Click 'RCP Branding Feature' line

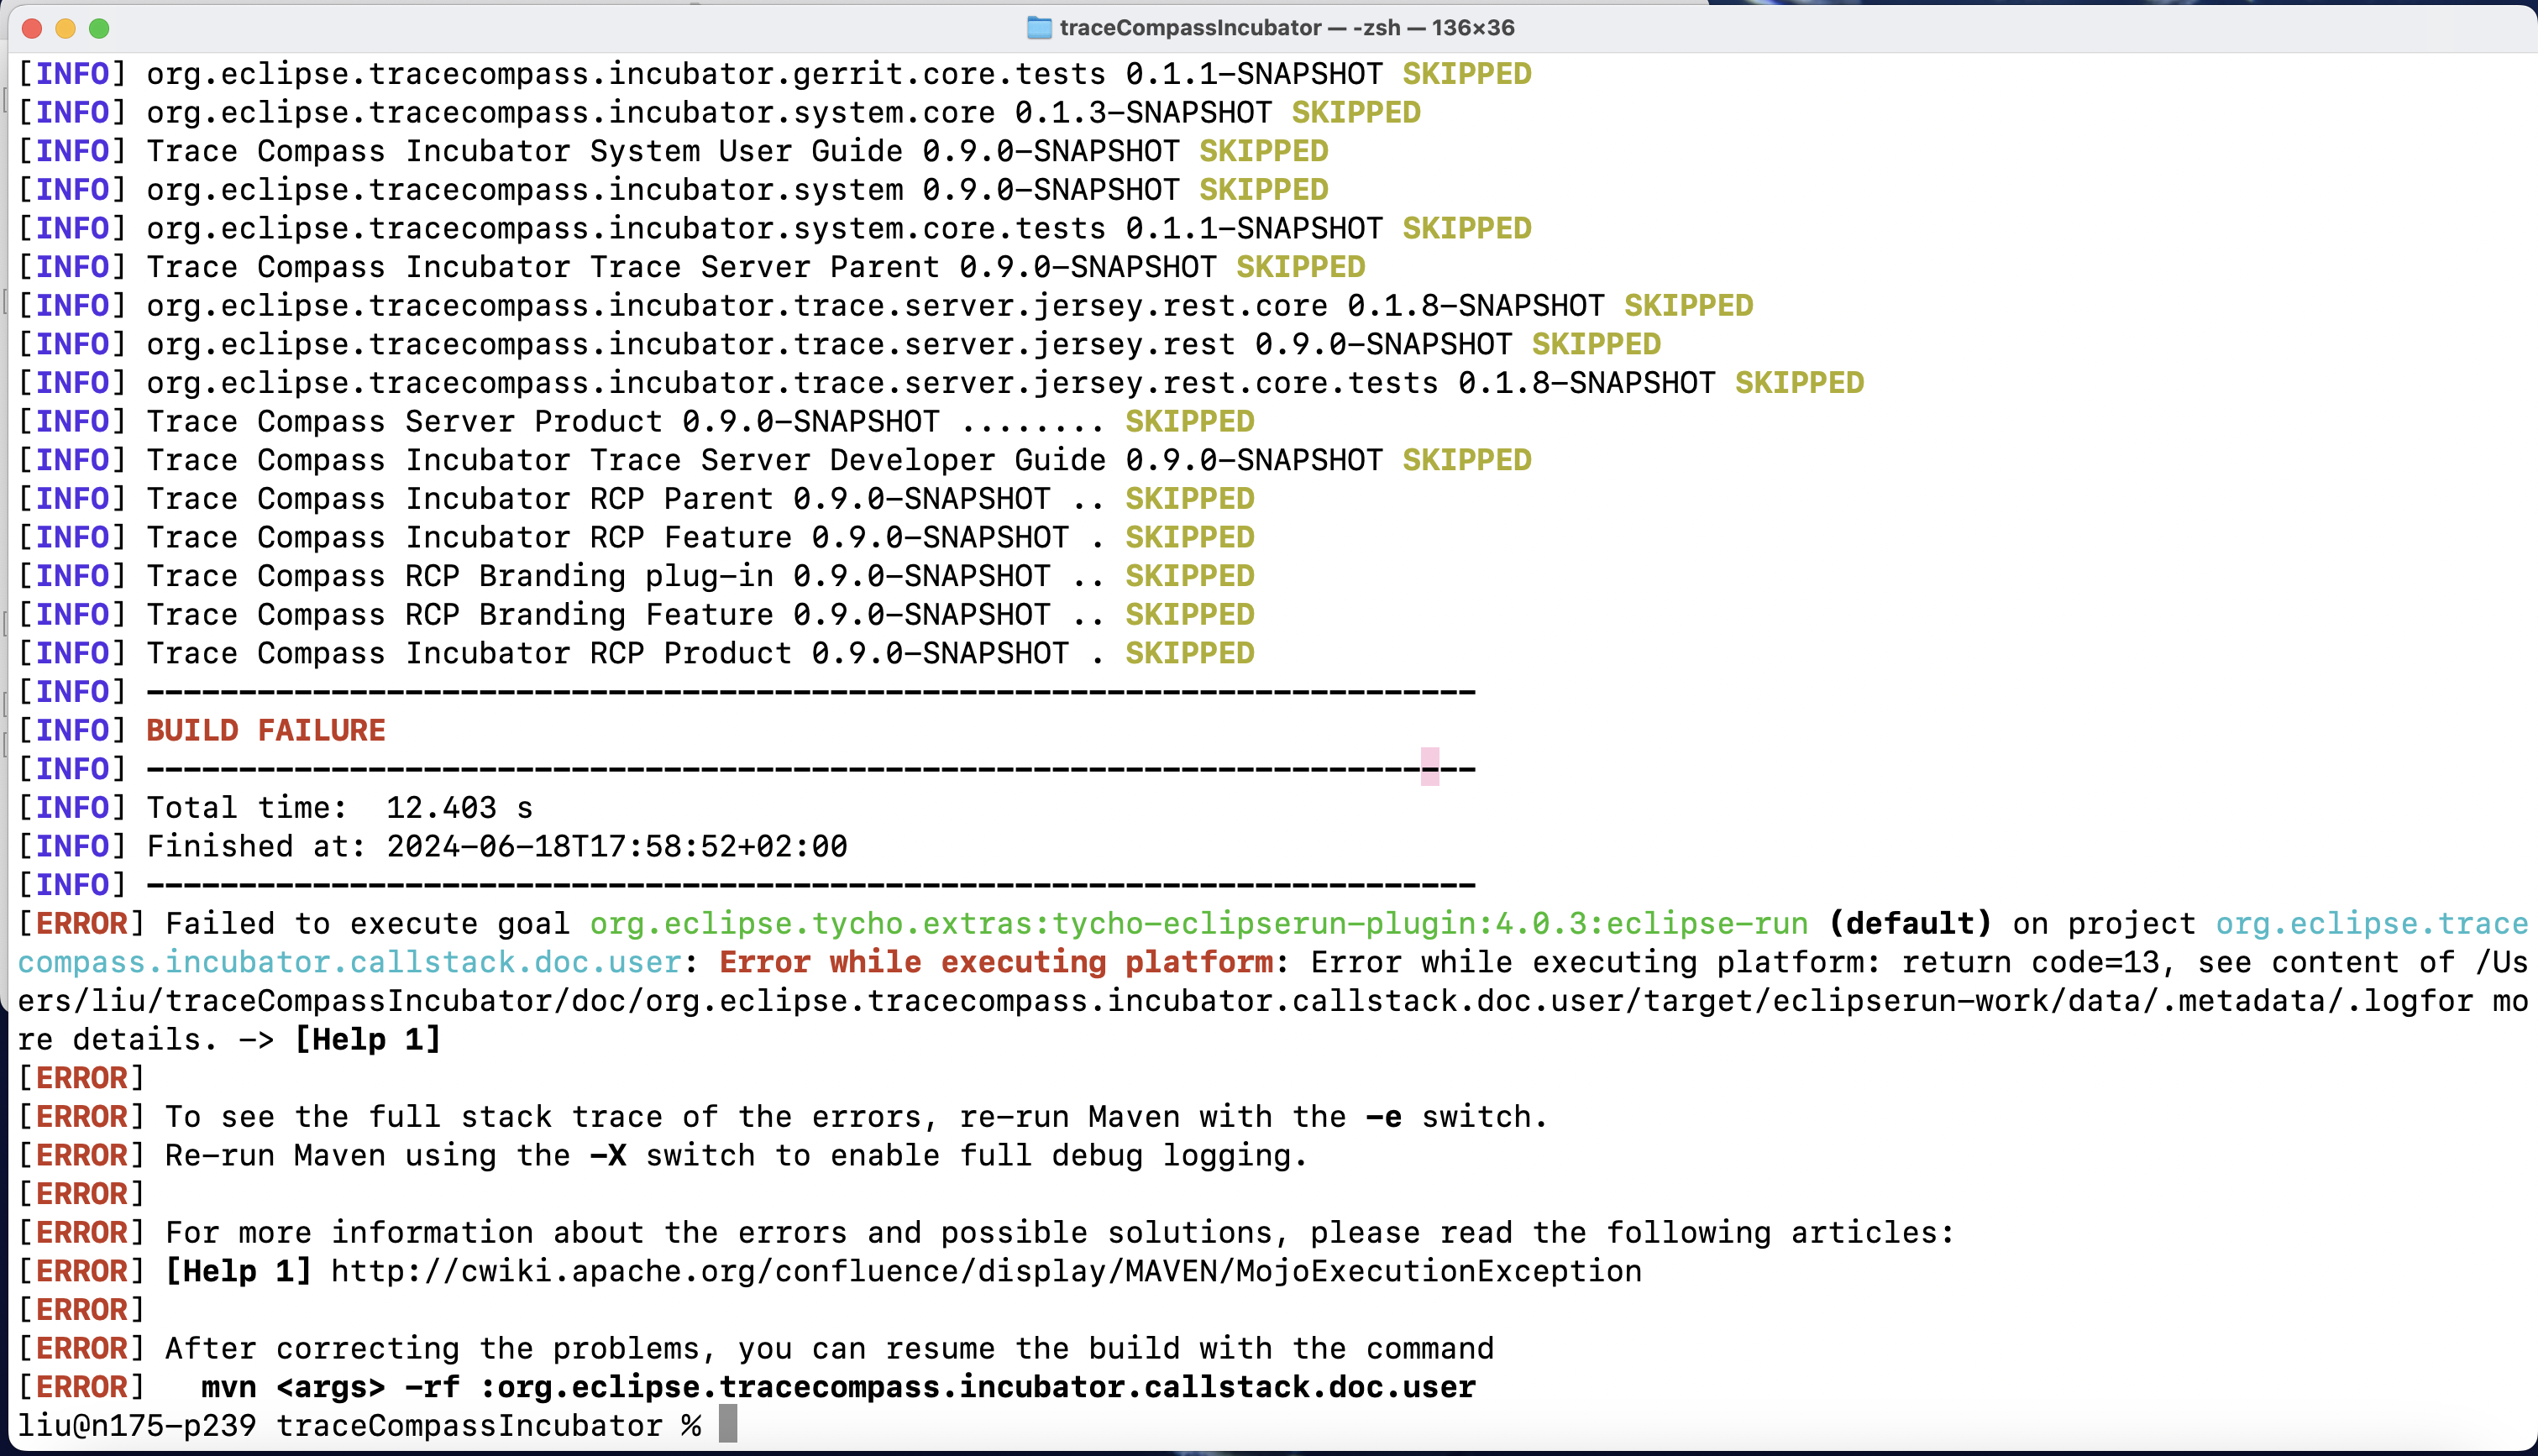[636, 615]
